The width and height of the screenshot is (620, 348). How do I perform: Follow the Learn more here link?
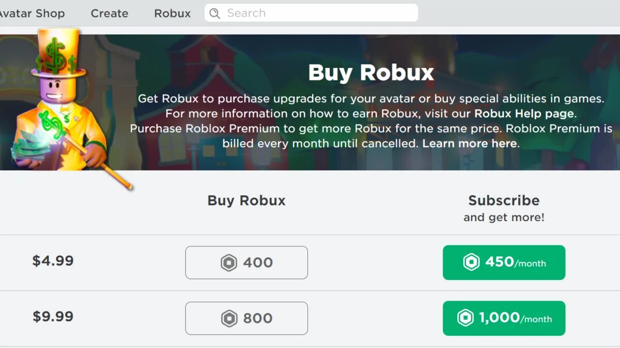470,143
